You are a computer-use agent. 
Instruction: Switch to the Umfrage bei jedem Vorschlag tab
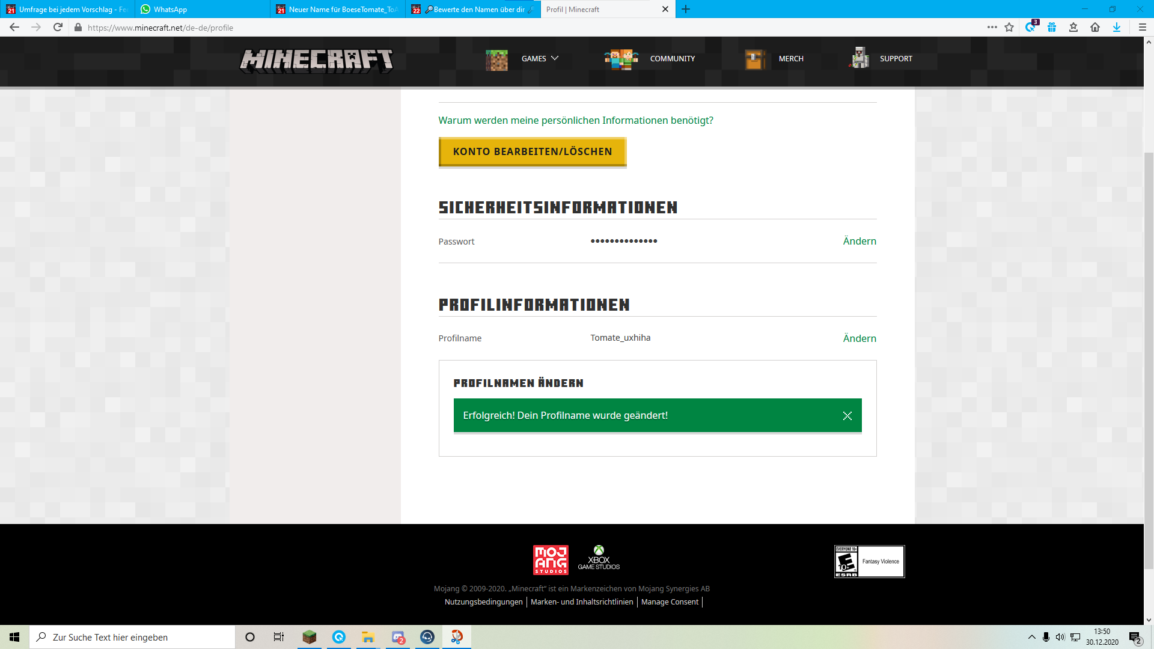click(67, 9)
